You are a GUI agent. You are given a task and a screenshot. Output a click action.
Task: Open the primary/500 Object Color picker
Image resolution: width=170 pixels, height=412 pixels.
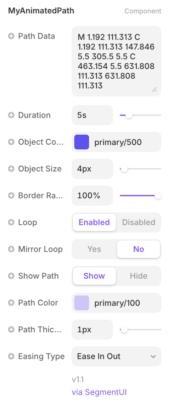click(x=116, y=142)
